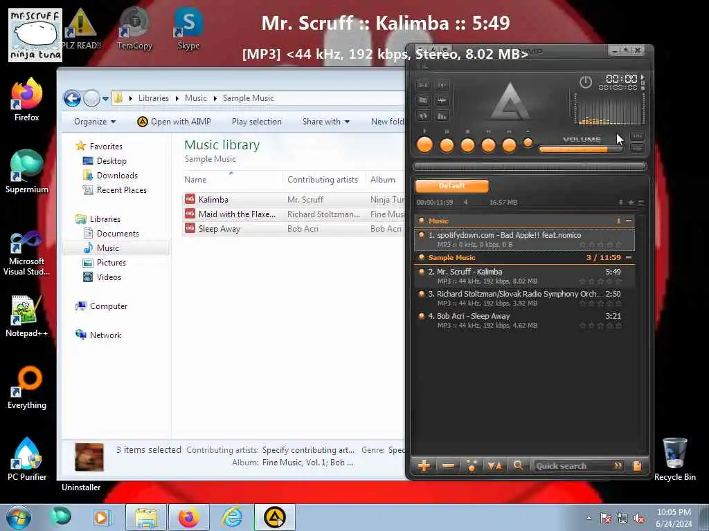Viewport: 709px width, 531px height.
Task: Click the Firefox icon on the taskbar
Action: pos(188,517)
